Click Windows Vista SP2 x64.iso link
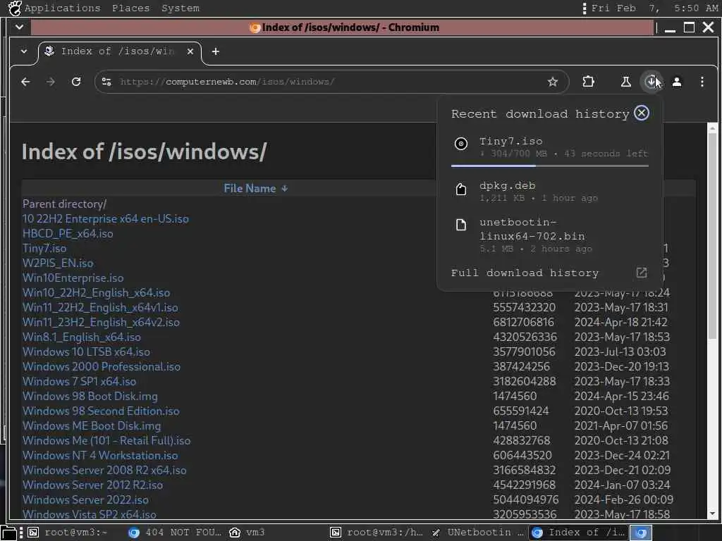722x541 pixels. pos(90,514)
